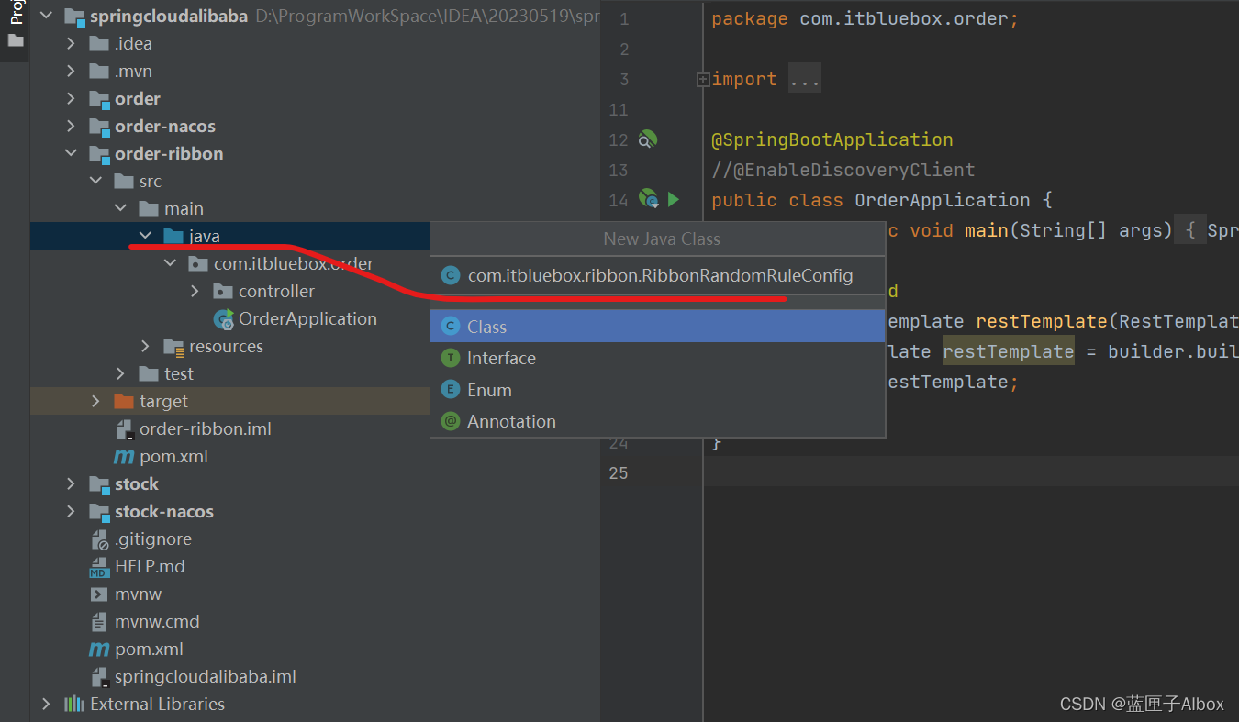Click the //@EnableDiscoveryClient comment line

pyautogui.click(x=843, y=170)
